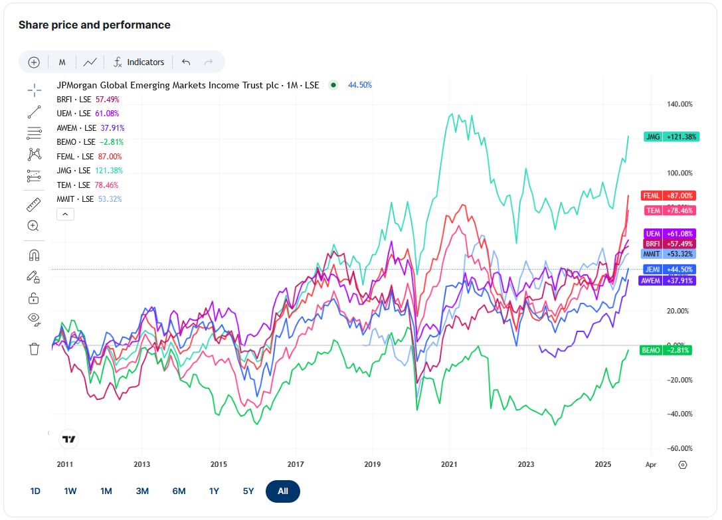Select the 3M time range

[142, 491]
